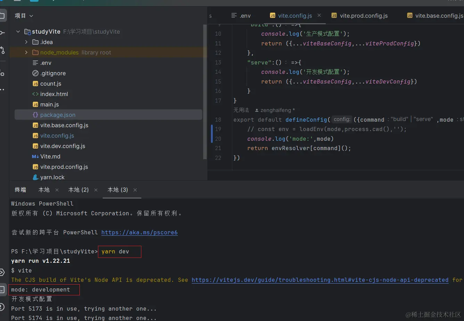This screenshot has height=321, width=464.
Task: Switch to the vite.prod.config.js editor tab
Action: [x=359, y=16]
